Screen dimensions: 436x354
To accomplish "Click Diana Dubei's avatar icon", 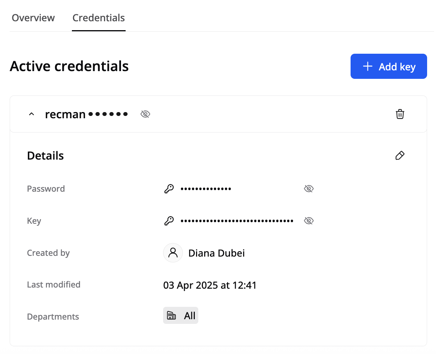I will tap(173, 253).
